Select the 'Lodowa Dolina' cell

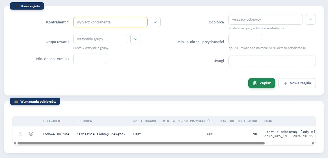[56, 134]
